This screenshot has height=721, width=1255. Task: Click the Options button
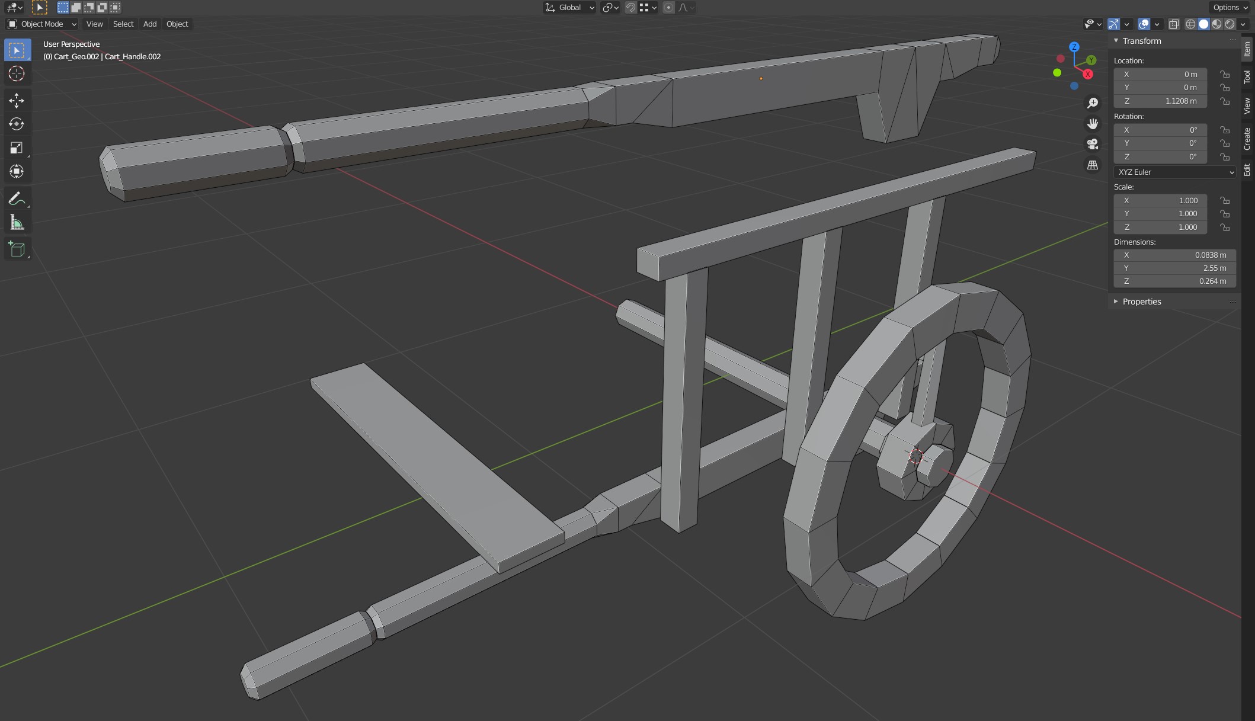point(1230,7)
